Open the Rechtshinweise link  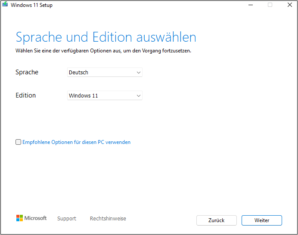[x=108, y=219]
